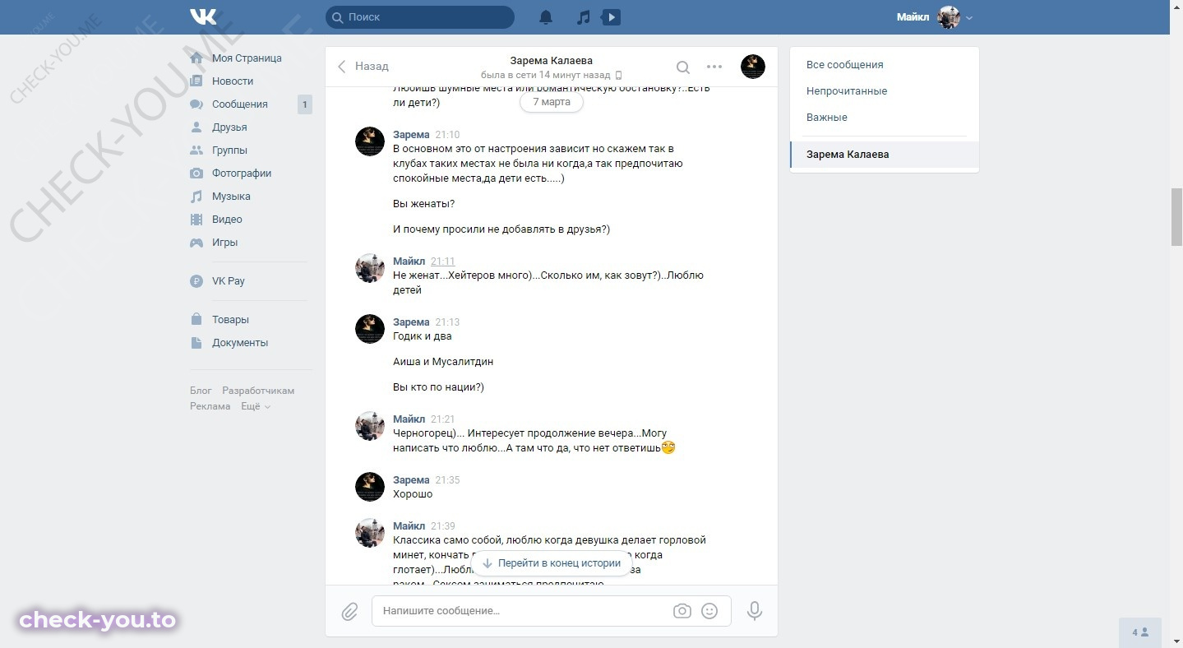Click the camera icon beside Фотографии
The image size is (1183, 648).
[x=196, y=174]
